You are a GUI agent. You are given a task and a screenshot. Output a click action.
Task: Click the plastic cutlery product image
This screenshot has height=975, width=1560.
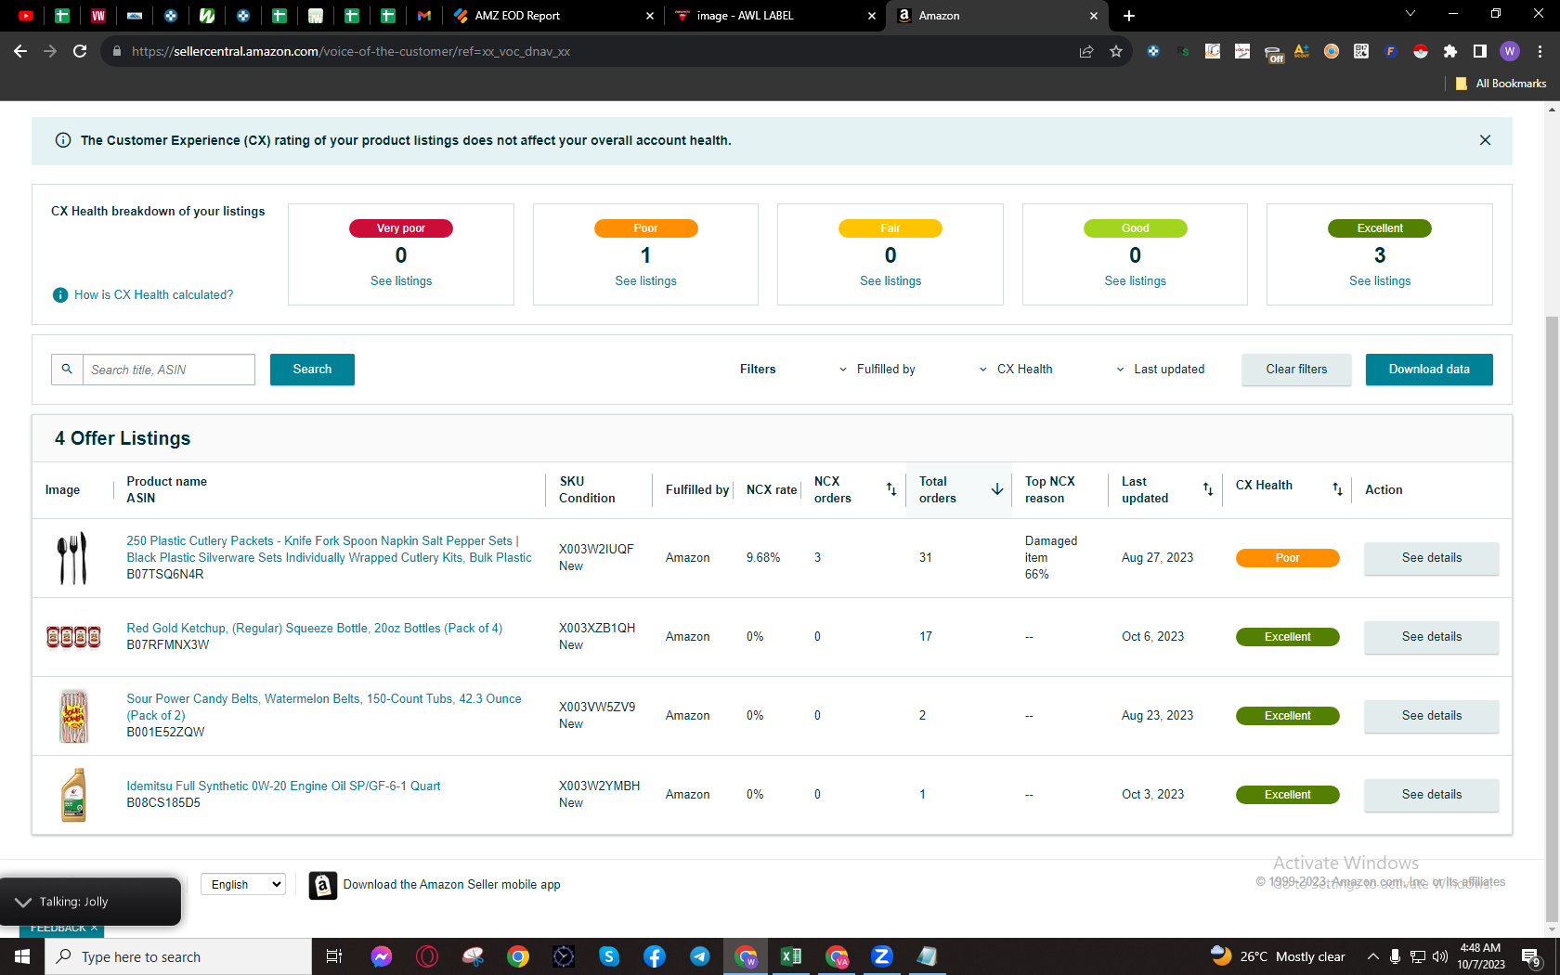pyautogui.click(x=72, y=558)
